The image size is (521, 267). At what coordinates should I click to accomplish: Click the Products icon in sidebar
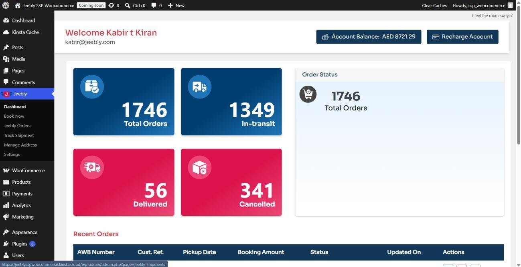(6, 182)
